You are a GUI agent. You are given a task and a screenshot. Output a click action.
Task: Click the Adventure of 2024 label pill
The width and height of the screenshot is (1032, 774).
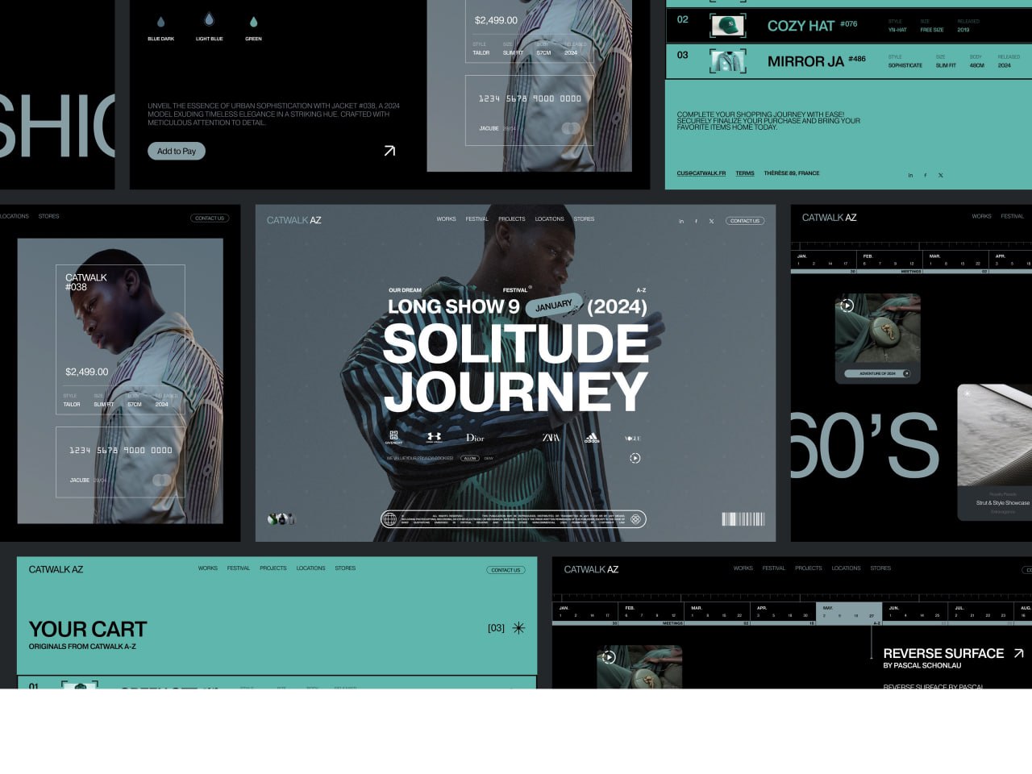pos(878,373)
